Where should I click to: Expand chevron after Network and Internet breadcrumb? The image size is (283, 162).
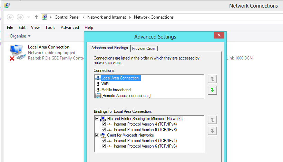pyautogui.click(x=130, y=17)
